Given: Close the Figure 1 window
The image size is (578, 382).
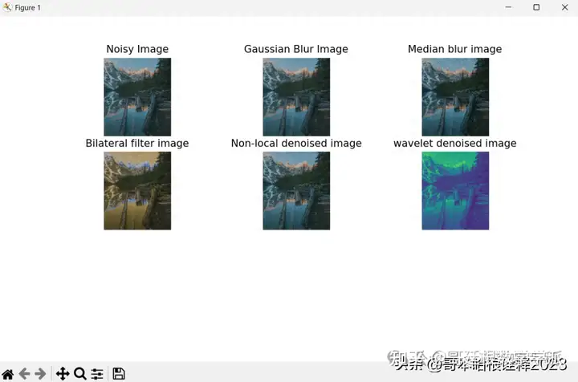Looking at the screenshot, I should coord(564,7).
